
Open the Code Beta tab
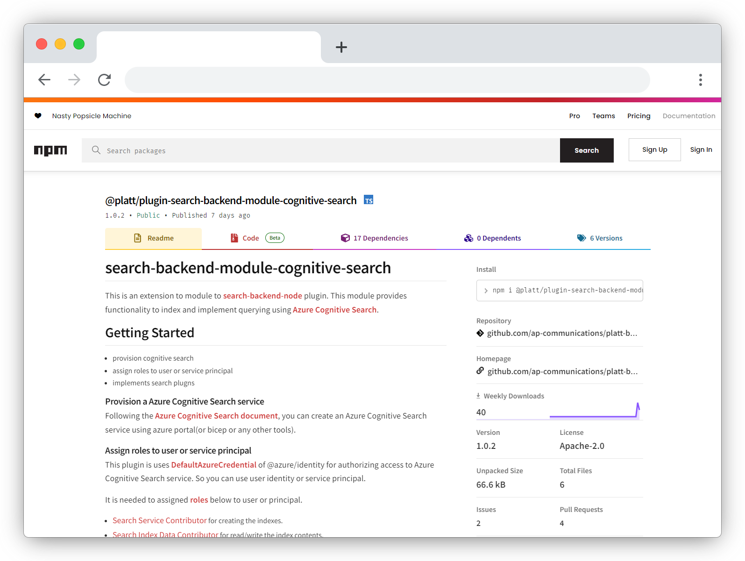pyautogui.click(x=257, y=238)
